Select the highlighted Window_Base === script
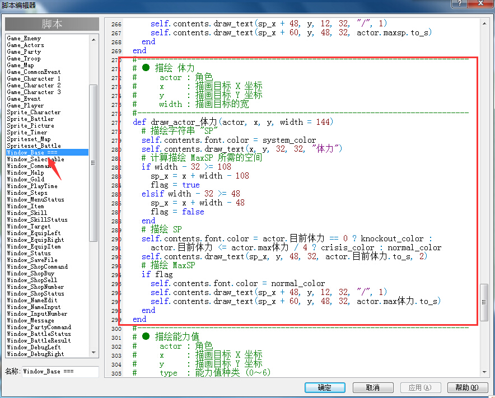The height and width of the screenshot is (398, 495). coord(48,152)
